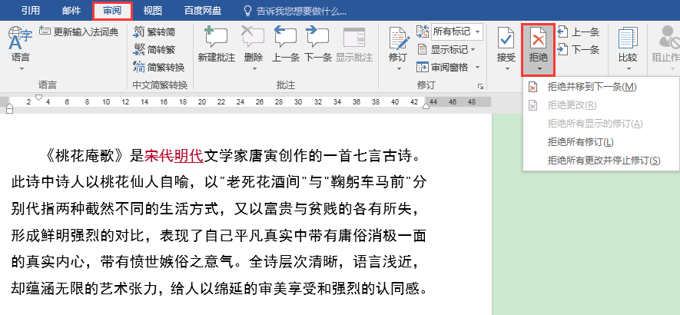This screenshot has width=680, height=315.
Task: Collapse the 拒绝 dropdown arrow
Action: (x=539, y=69)
